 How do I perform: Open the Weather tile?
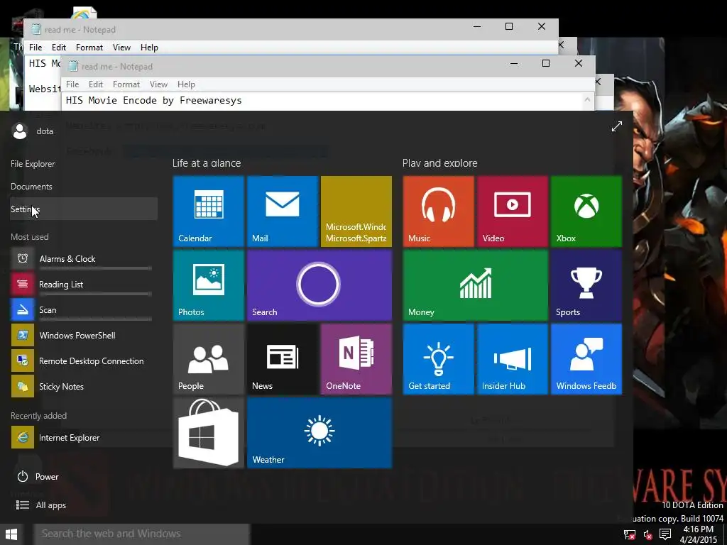pos(319,433)
